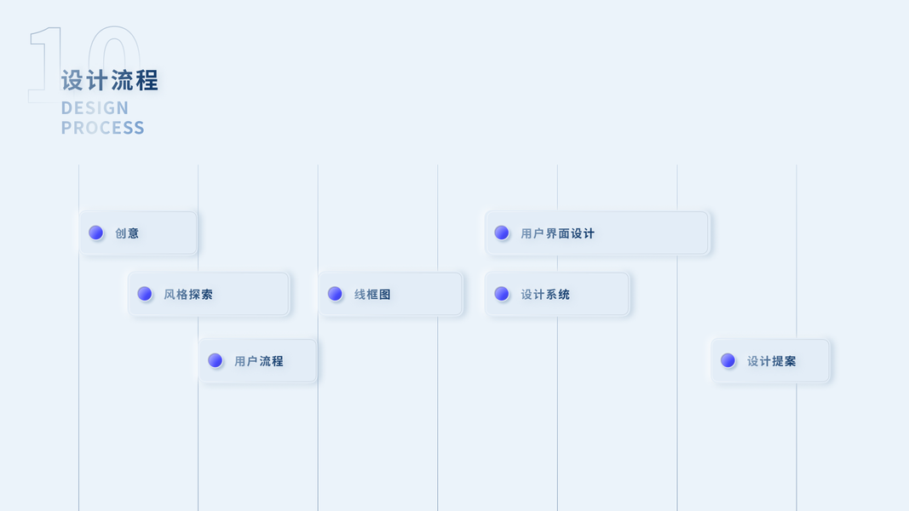This screenshot has height=511, width=909.
Task: Select the 线框图 card label text
Action: (x=372, y=295)
